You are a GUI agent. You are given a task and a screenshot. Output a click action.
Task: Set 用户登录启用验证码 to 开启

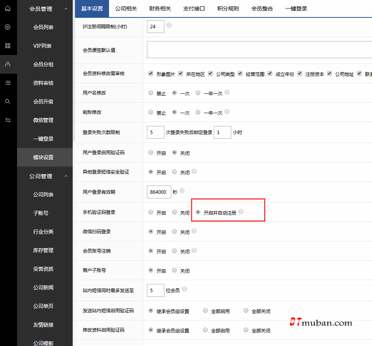(151, 152)
